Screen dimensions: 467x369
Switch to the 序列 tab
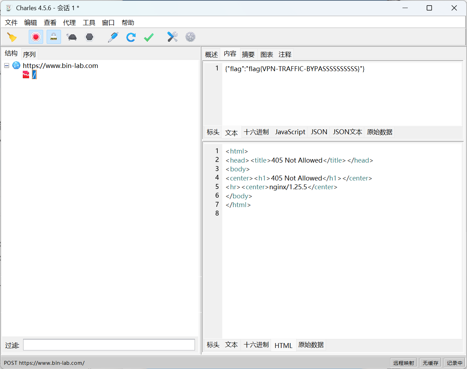(x=29, y=54)
